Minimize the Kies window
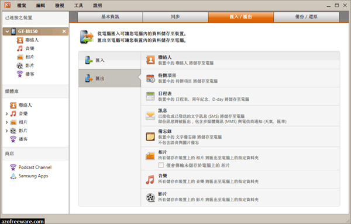 pyautogui.click(x=329, y=6)
